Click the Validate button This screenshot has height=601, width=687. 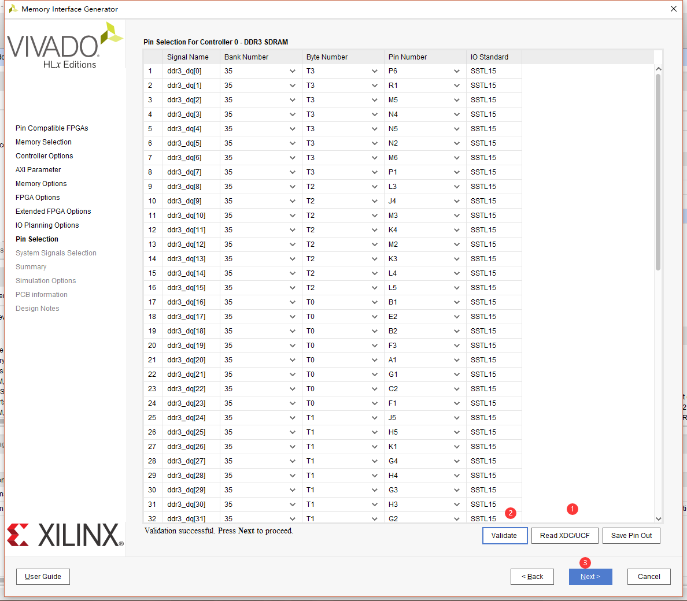(x=505, y=535)
